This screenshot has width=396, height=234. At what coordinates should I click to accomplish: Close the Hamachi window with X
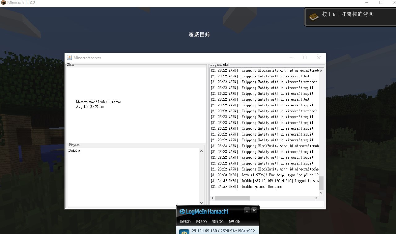coord(254,210)
